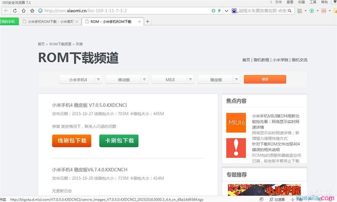Open the 帮助 menu

(325, 2)
